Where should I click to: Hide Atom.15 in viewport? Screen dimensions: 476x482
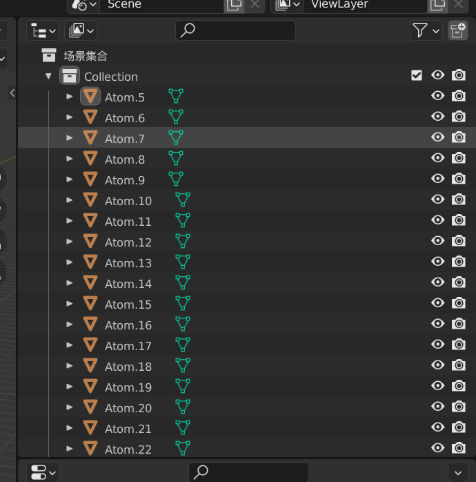437,303
